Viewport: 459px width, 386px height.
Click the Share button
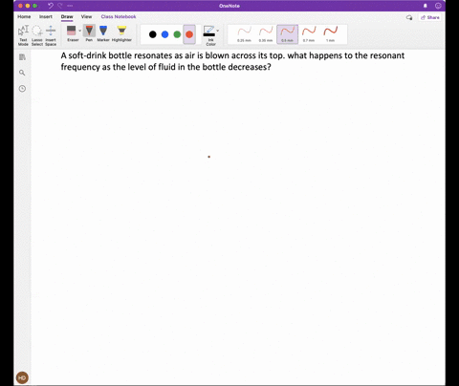(x=430, y=17)
